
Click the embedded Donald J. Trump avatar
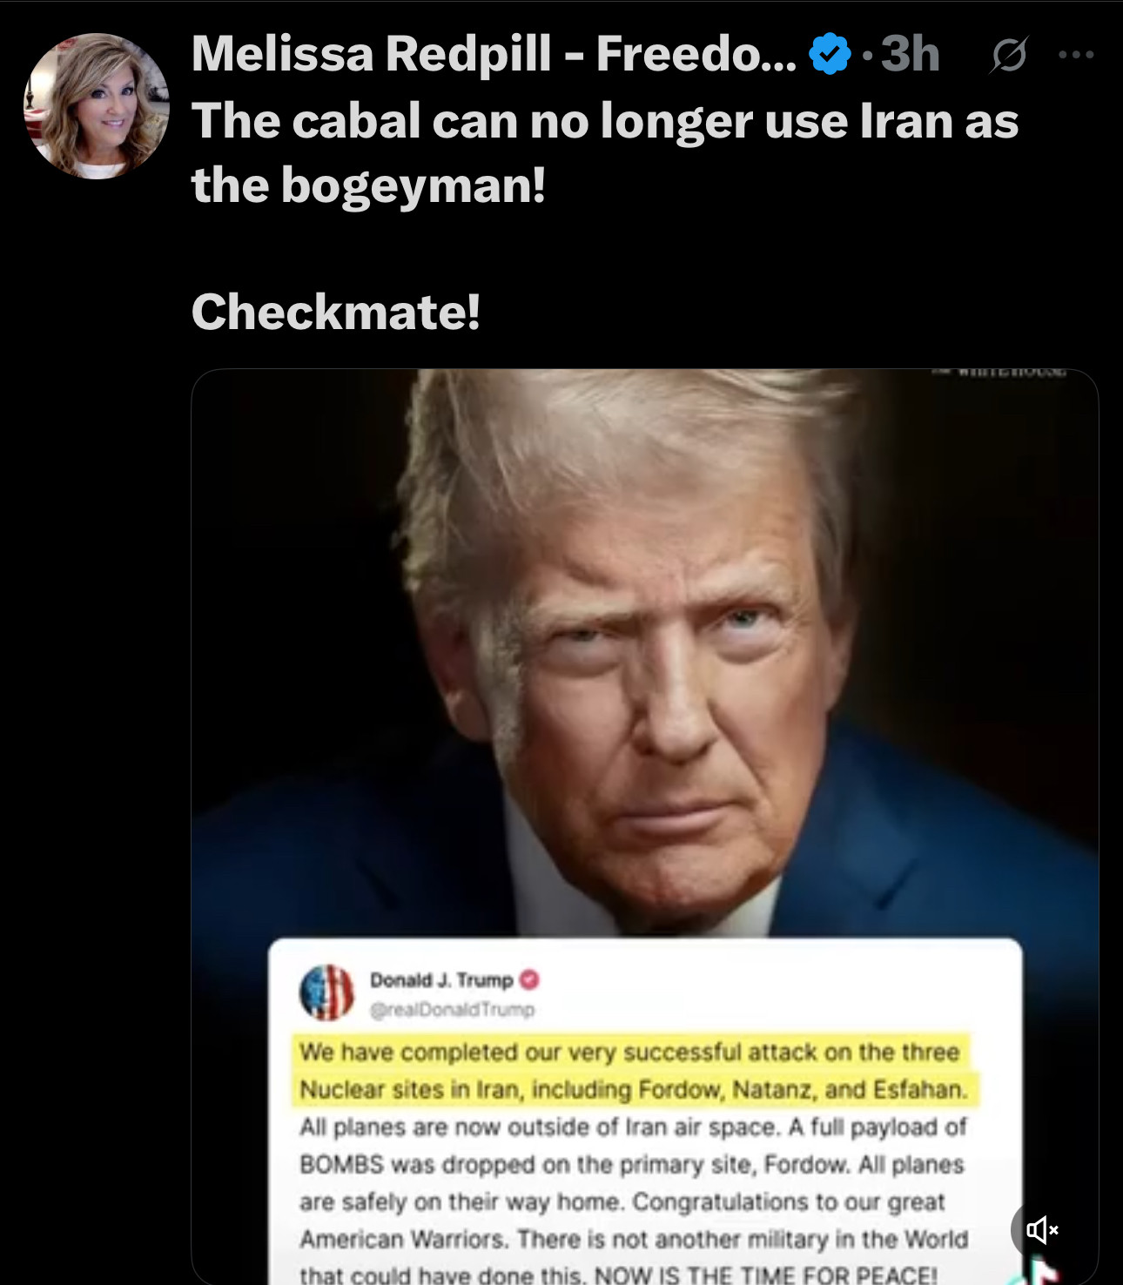pos(326,992)
